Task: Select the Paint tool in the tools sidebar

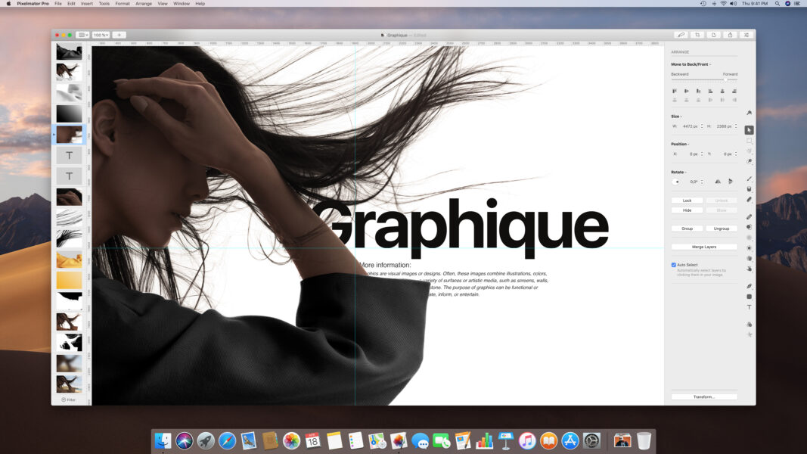Action: click(x=750, y=179)
